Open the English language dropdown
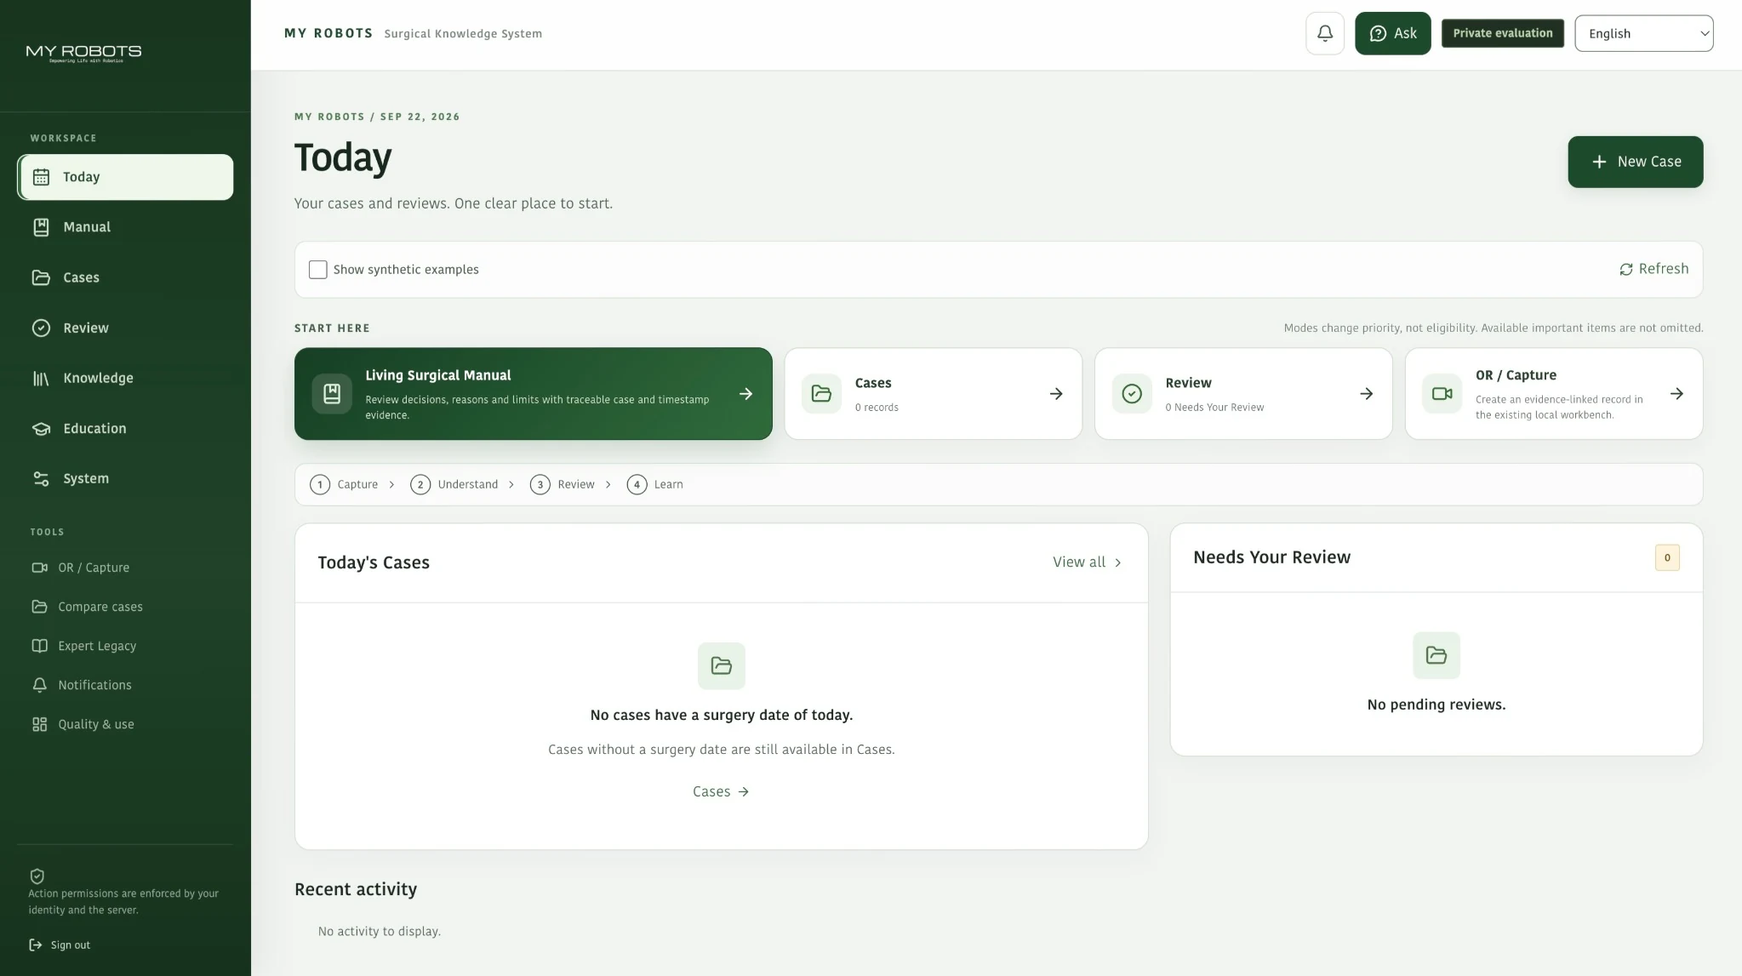 coord(1643,33)
